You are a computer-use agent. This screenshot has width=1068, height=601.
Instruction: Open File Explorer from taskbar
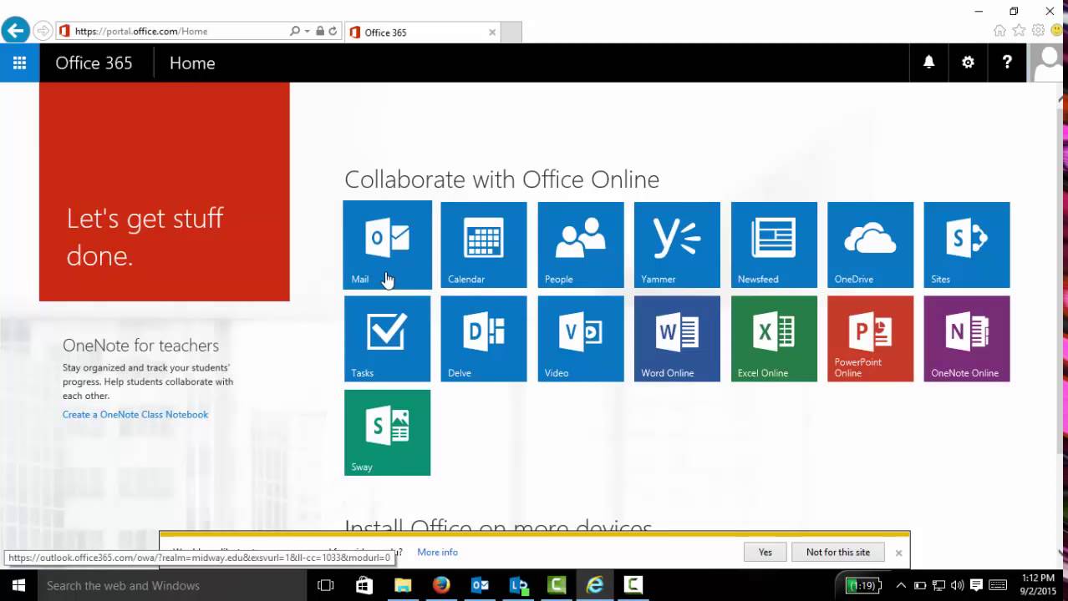pos(403,585)
